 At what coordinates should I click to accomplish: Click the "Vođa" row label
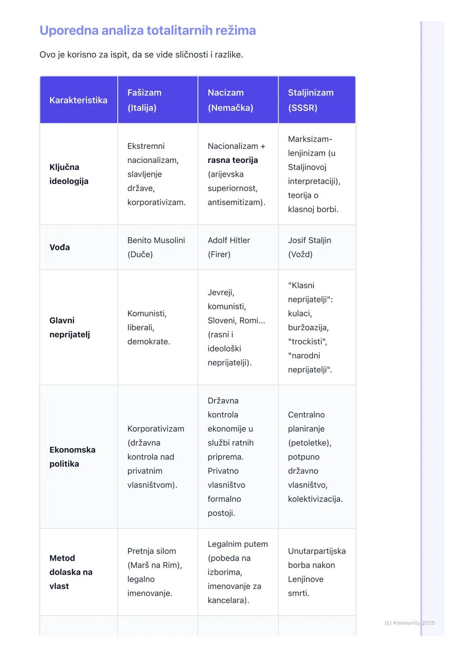pyautogui.click(x=59, y=247)
